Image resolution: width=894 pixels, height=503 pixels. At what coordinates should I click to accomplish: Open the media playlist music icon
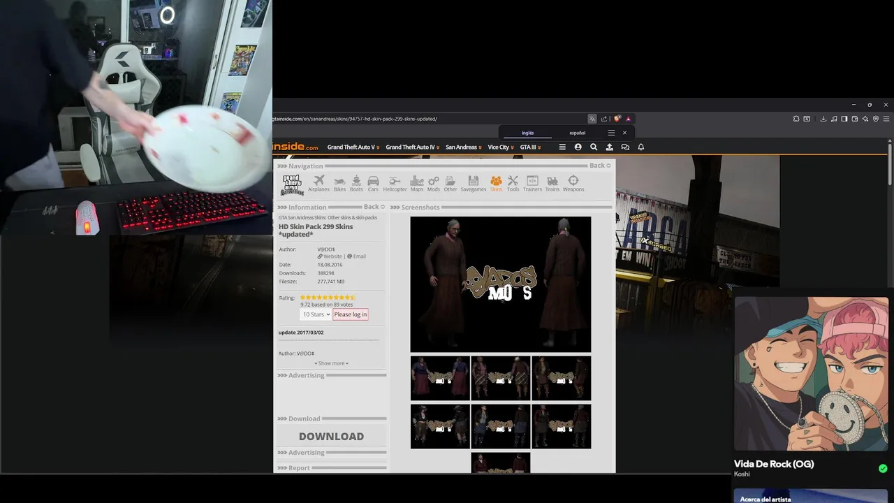[834, 119]
